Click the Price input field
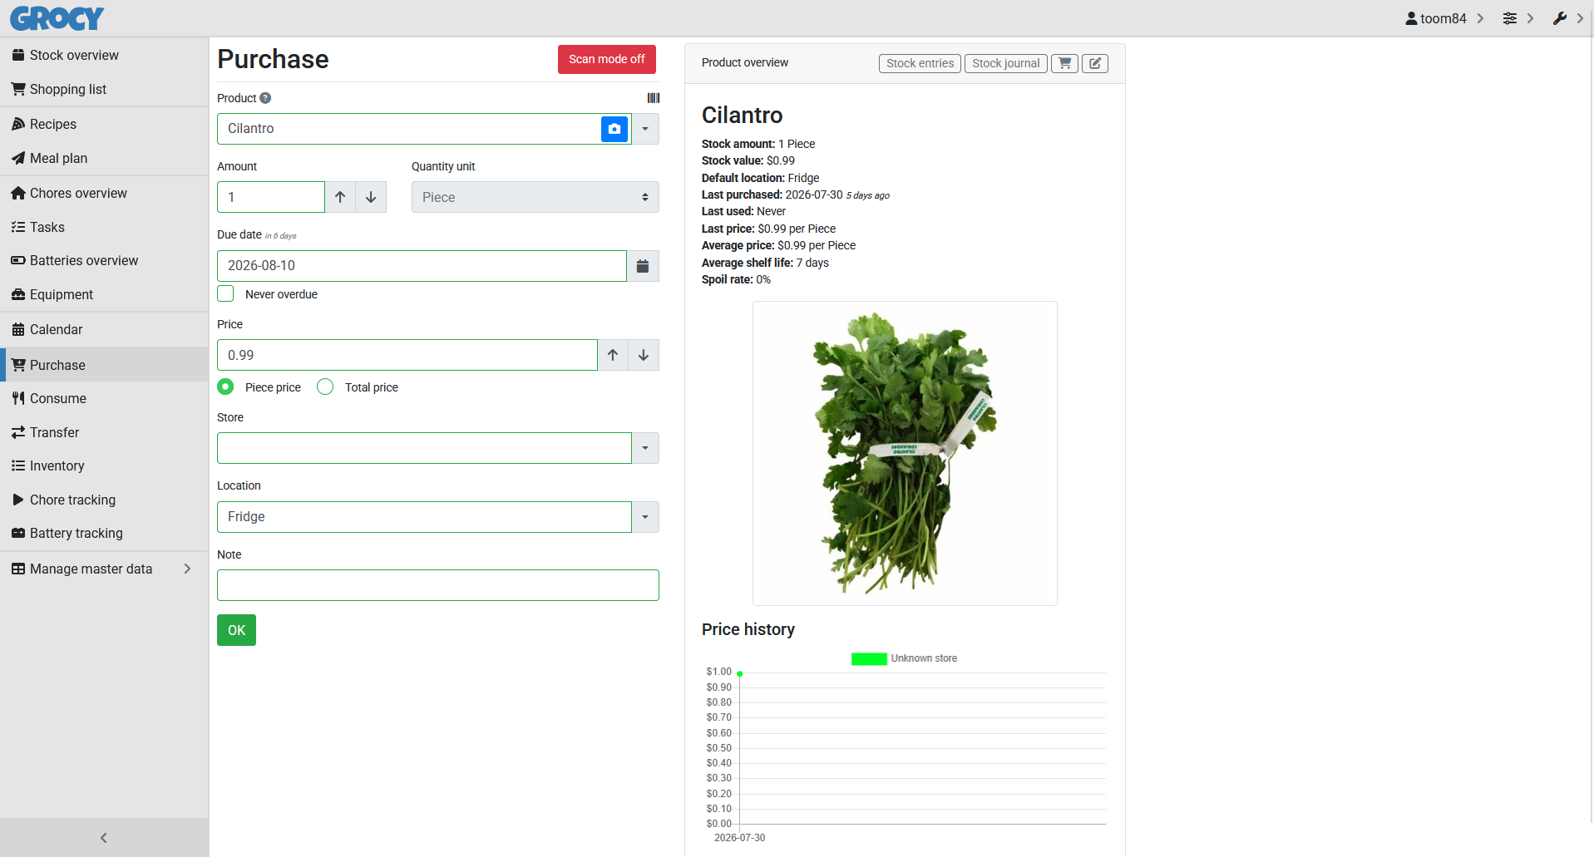1594x857 pixels. click(407, 355)
